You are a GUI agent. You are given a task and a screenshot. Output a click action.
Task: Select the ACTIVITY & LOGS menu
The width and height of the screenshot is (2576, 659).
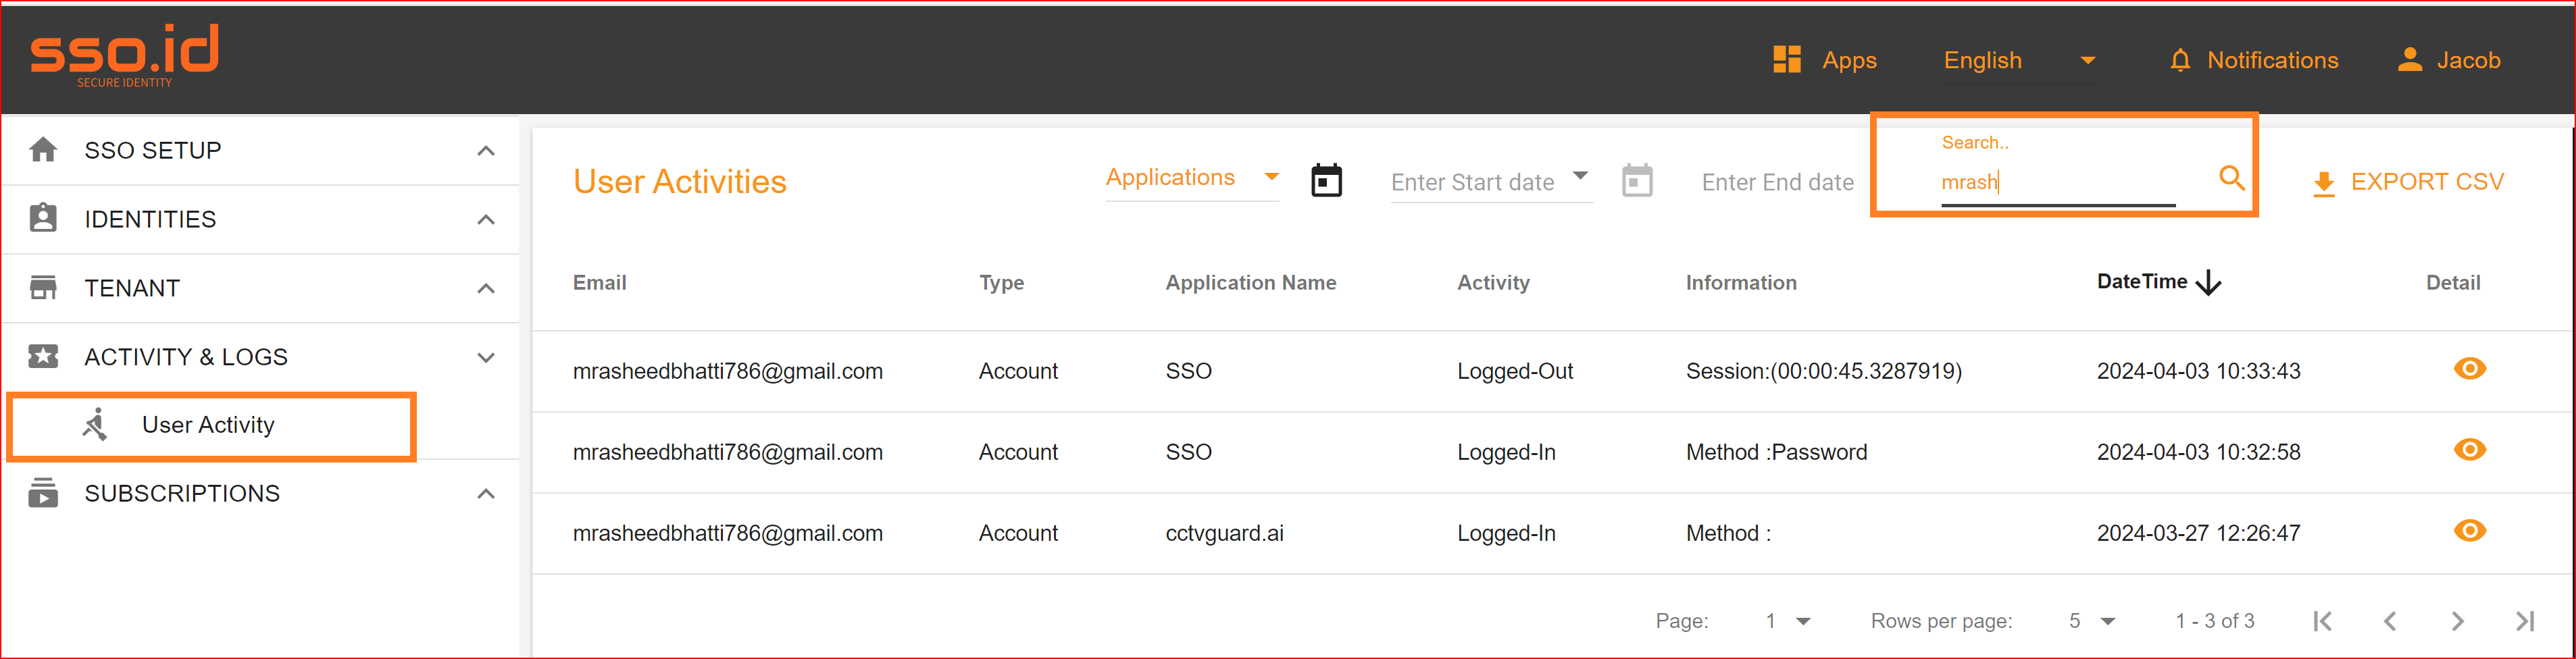coord(260,357)
